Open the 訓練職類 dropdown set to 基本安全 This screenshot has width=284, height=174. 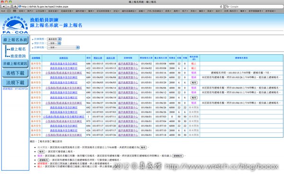coord(54,39)
